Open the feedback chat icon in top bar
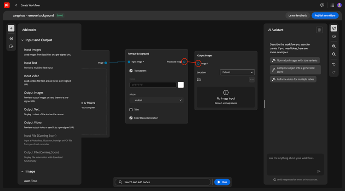Viewport: 345px width, 191px height. [x=322, y=5]
